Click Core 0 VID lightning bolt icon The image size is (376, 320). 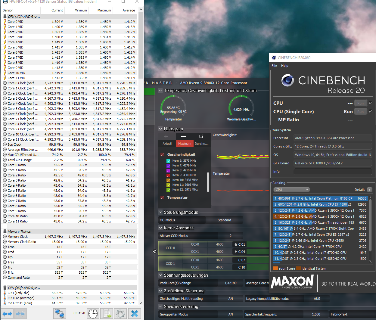tap(5, 22)
